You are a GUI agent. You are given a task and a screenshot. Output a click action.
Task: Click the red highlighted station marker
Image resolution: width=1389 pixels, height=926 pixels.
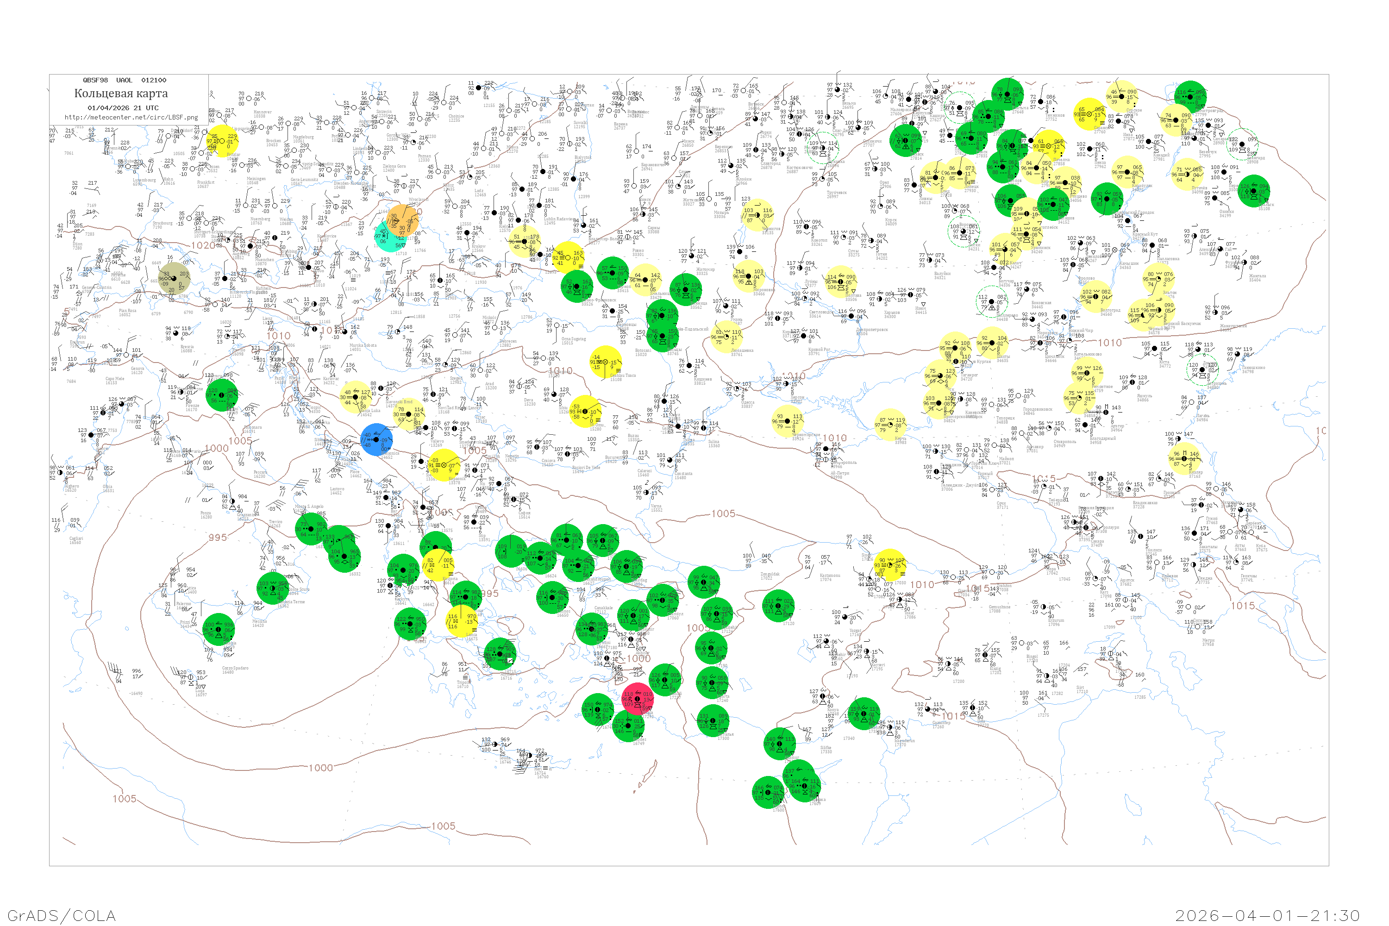tap(638, 699)
